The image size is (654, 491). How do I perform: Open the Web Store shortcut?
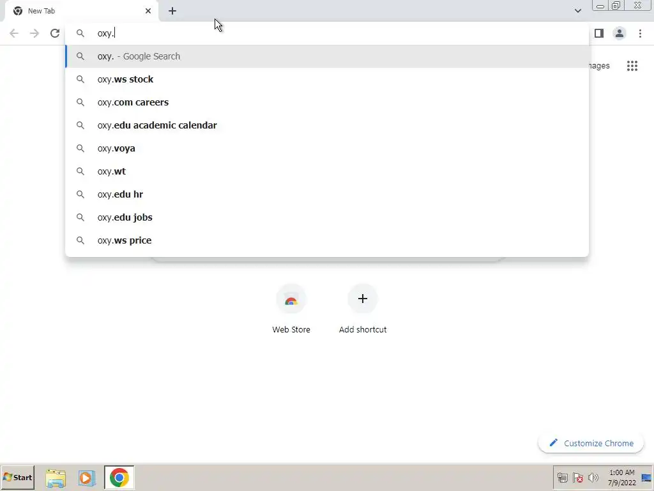[x=291, y=309]
